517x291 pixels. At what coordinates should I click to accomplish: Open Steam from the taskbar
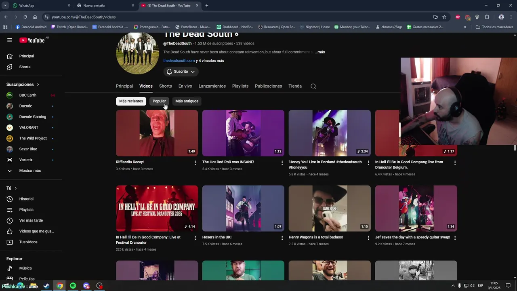coord(46,286)
